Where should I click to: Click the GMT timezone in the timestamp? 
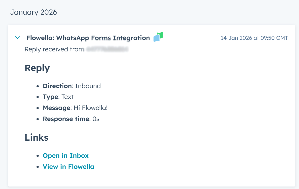(x=282, y=38)
